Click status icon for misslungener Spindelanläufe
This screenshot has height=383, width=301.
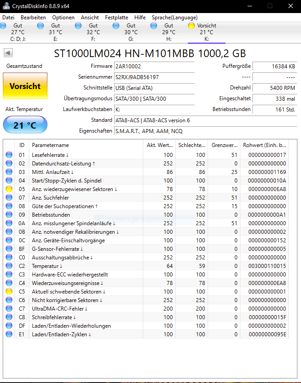coord(9,223)
